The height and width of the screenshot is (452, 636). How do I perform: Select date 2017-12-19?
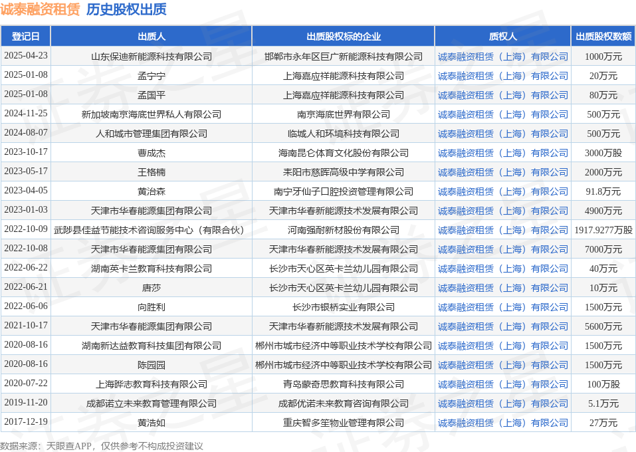point(26,421)
